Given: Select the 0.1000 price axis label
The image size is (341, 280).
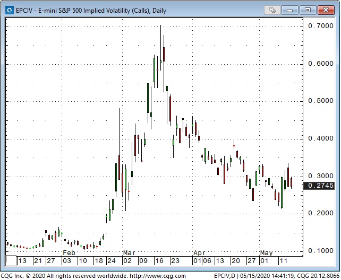Looking at the screenshot, I should click(321, 251).
